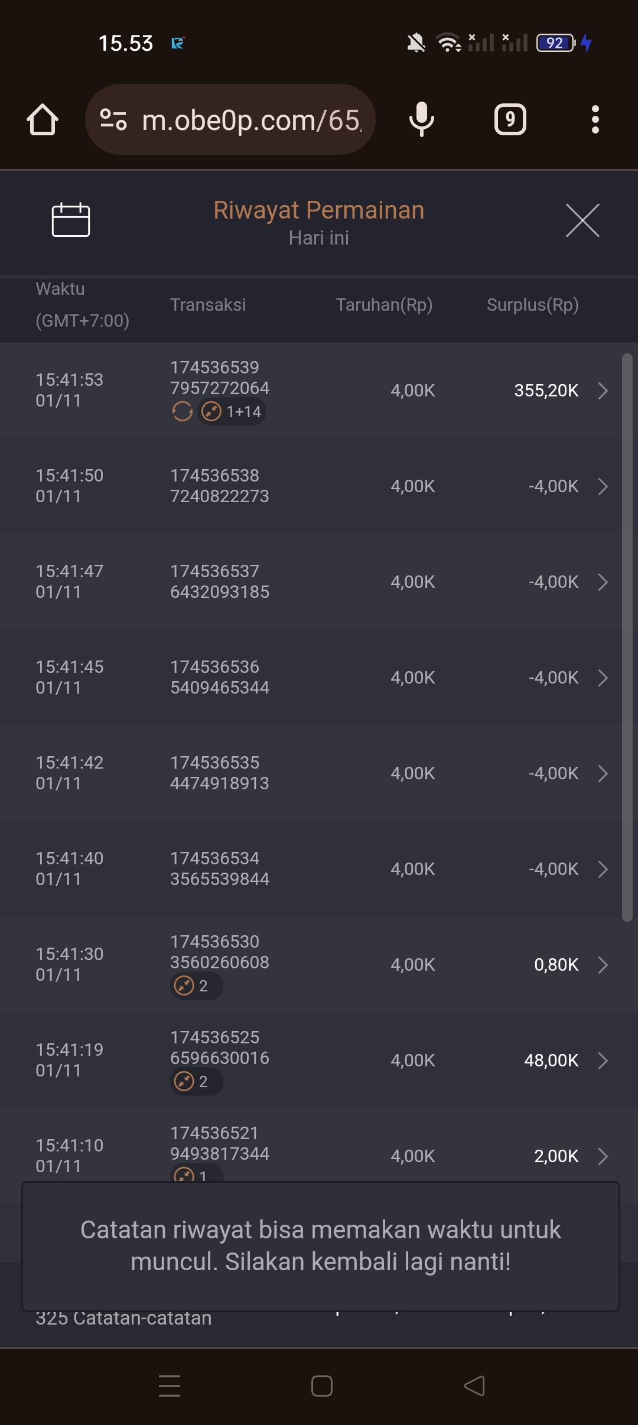638x1425 pixels.
Task: Select transaction ID 6432093185
Action: [220, 591]
